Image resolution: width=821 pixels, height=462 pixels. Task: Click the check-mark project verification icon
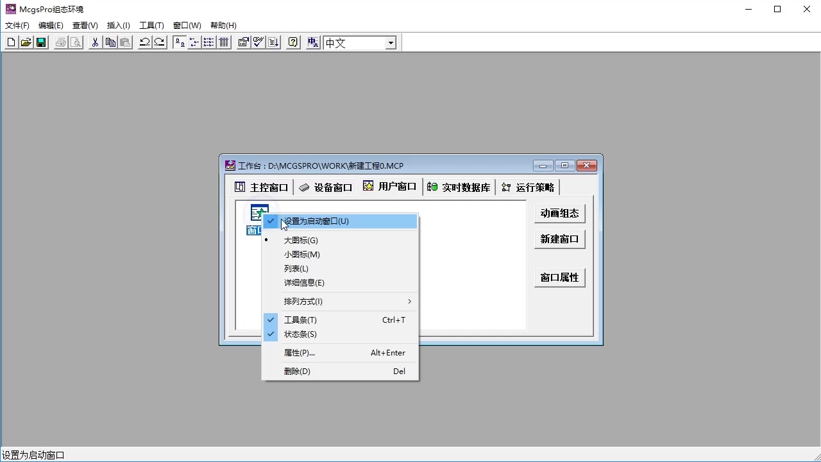tap(258, 42)
